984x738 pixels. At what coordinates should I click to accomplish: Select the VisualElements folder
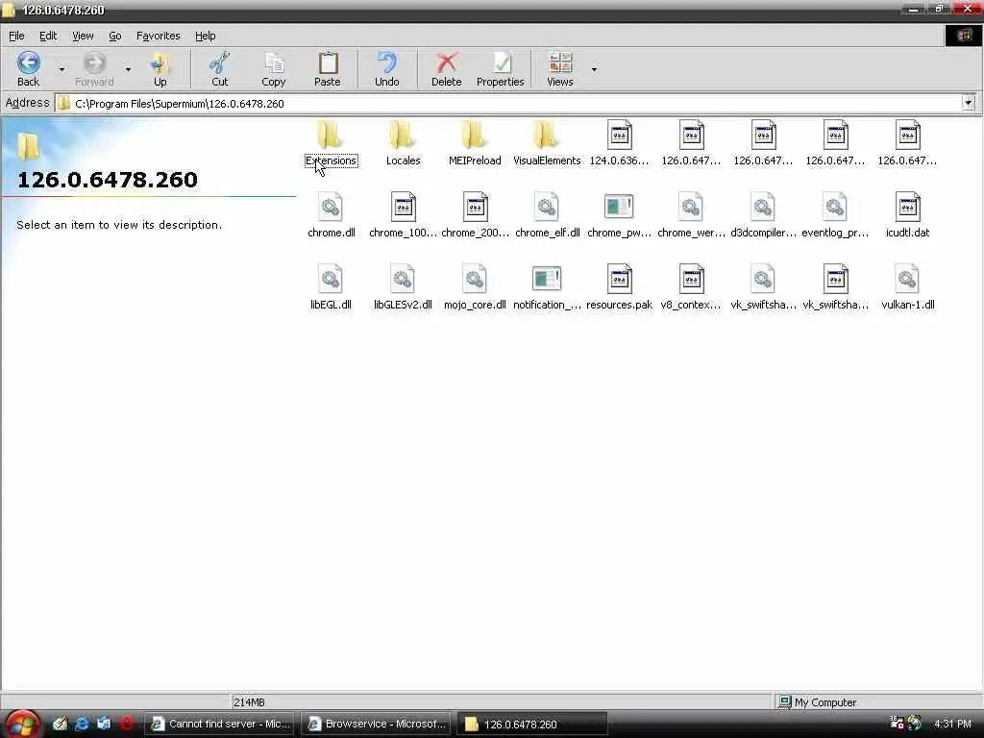pyautogui.click(x=547, y=143)
